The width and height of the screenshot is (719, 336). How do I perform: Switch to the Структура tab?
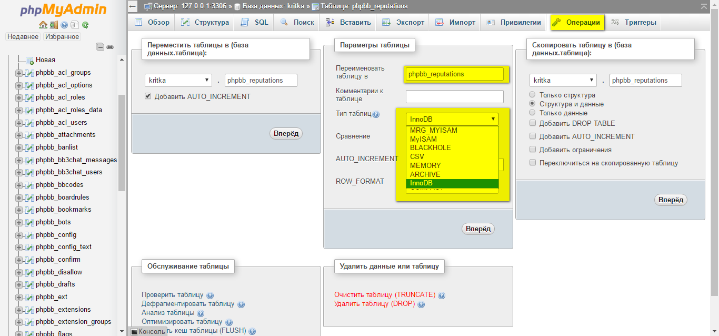205,22
